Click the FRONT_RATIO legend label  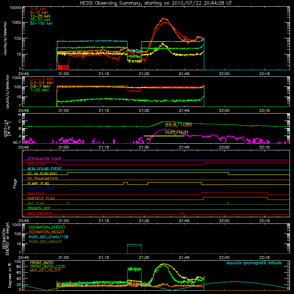point(42,263)
